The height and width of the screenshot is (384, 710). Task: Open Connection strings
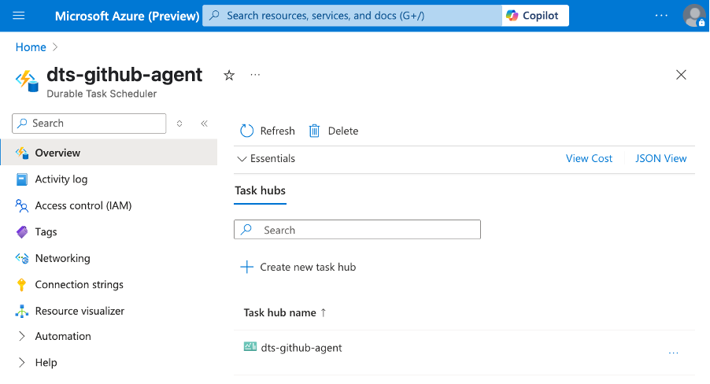coord(109,284)
